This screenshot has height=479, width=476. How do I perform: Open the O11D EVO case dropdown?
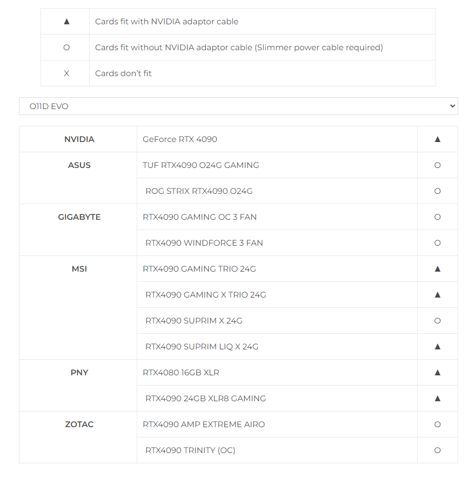tap(238, 106)
